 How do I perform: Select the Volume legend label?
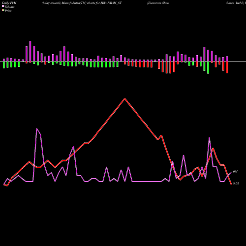point(9,7)
